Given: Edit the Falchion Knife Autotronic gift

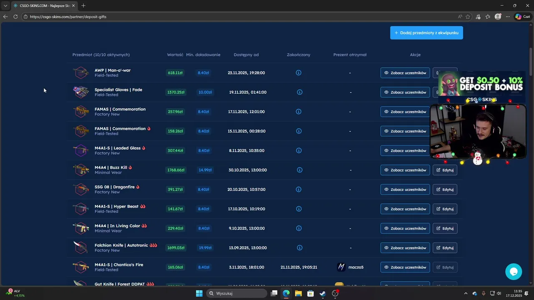Looking at the screenshot, I should coord(445,247).
